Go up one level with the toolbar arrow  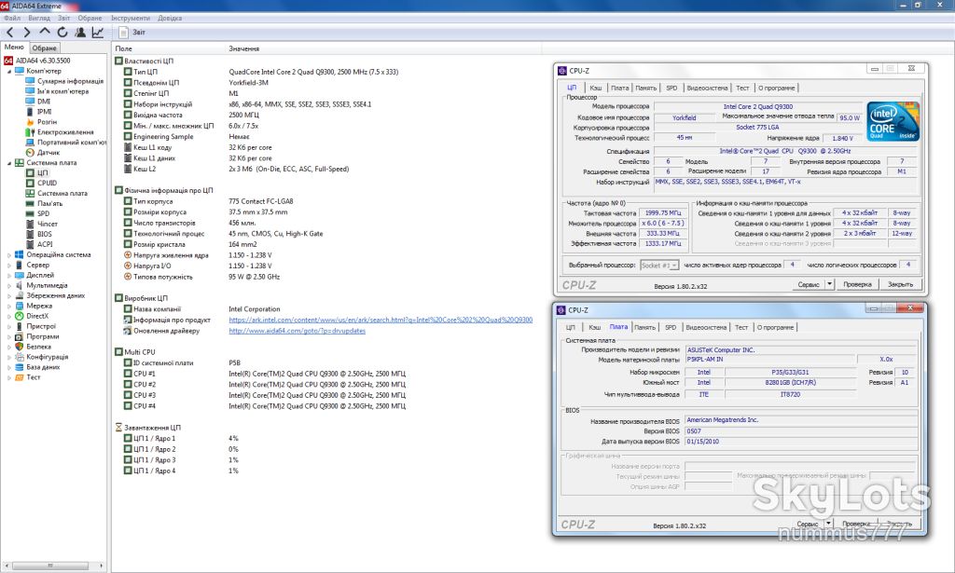coord(45,31)
